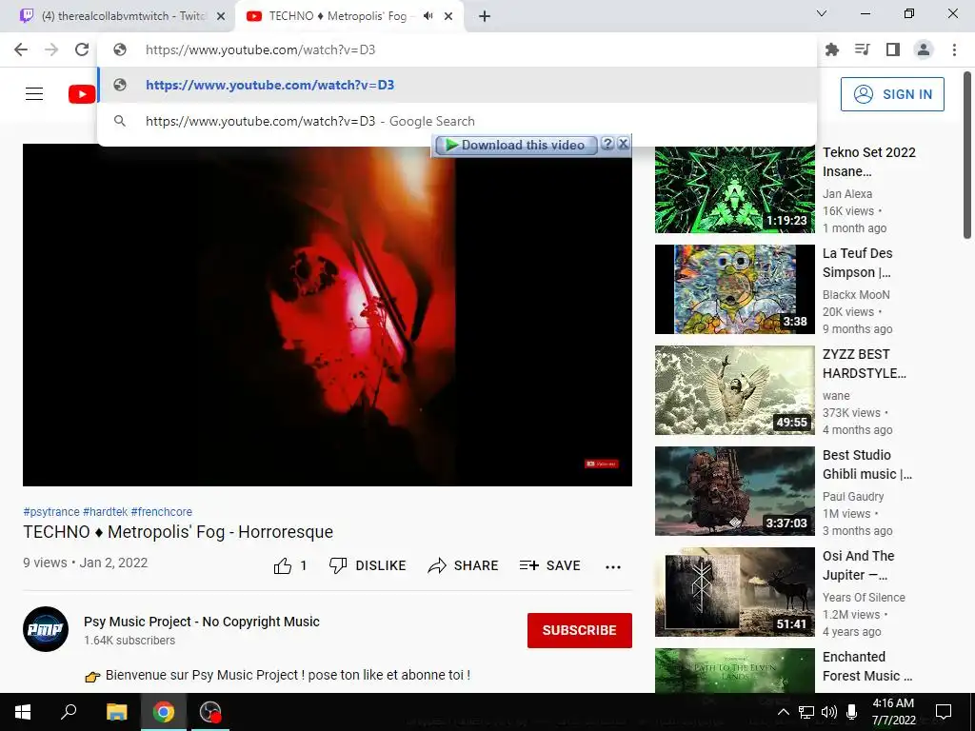
Task: Like the video with thumbs up icon
Action: pyautogui.click(x=282, y=565)
